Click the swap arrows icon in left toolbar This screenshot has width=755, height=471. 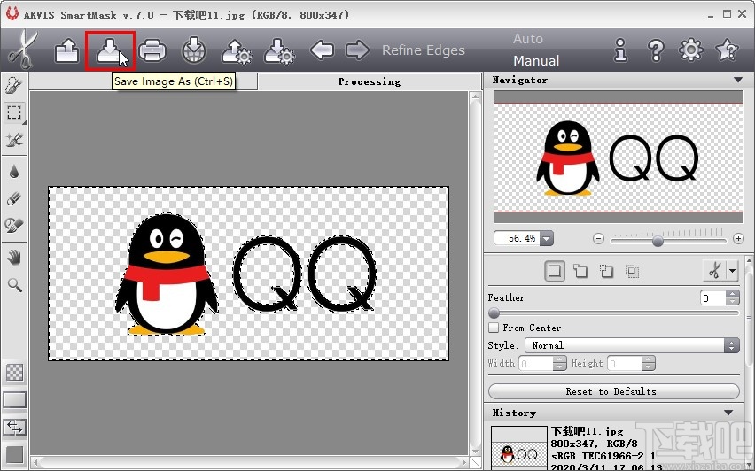click(x=14, y=428)
